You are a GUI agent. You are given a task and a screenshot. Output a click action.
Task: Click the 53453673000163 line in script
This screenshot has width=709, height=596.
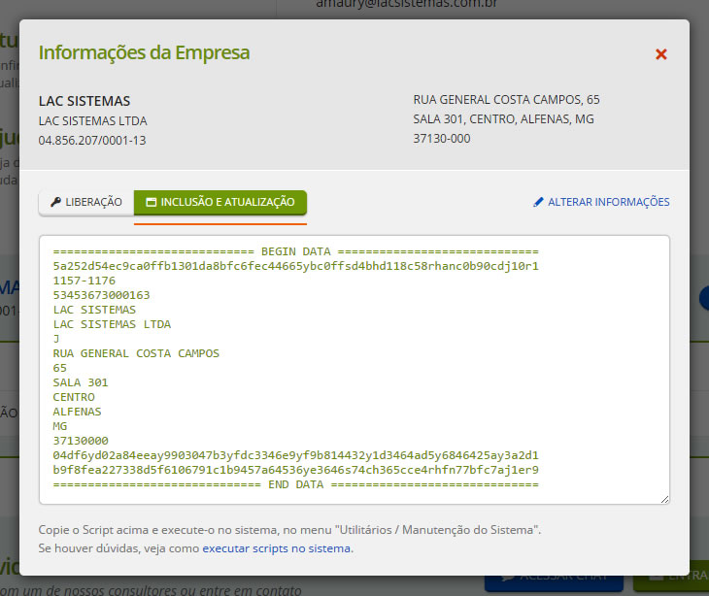(101, 295)
